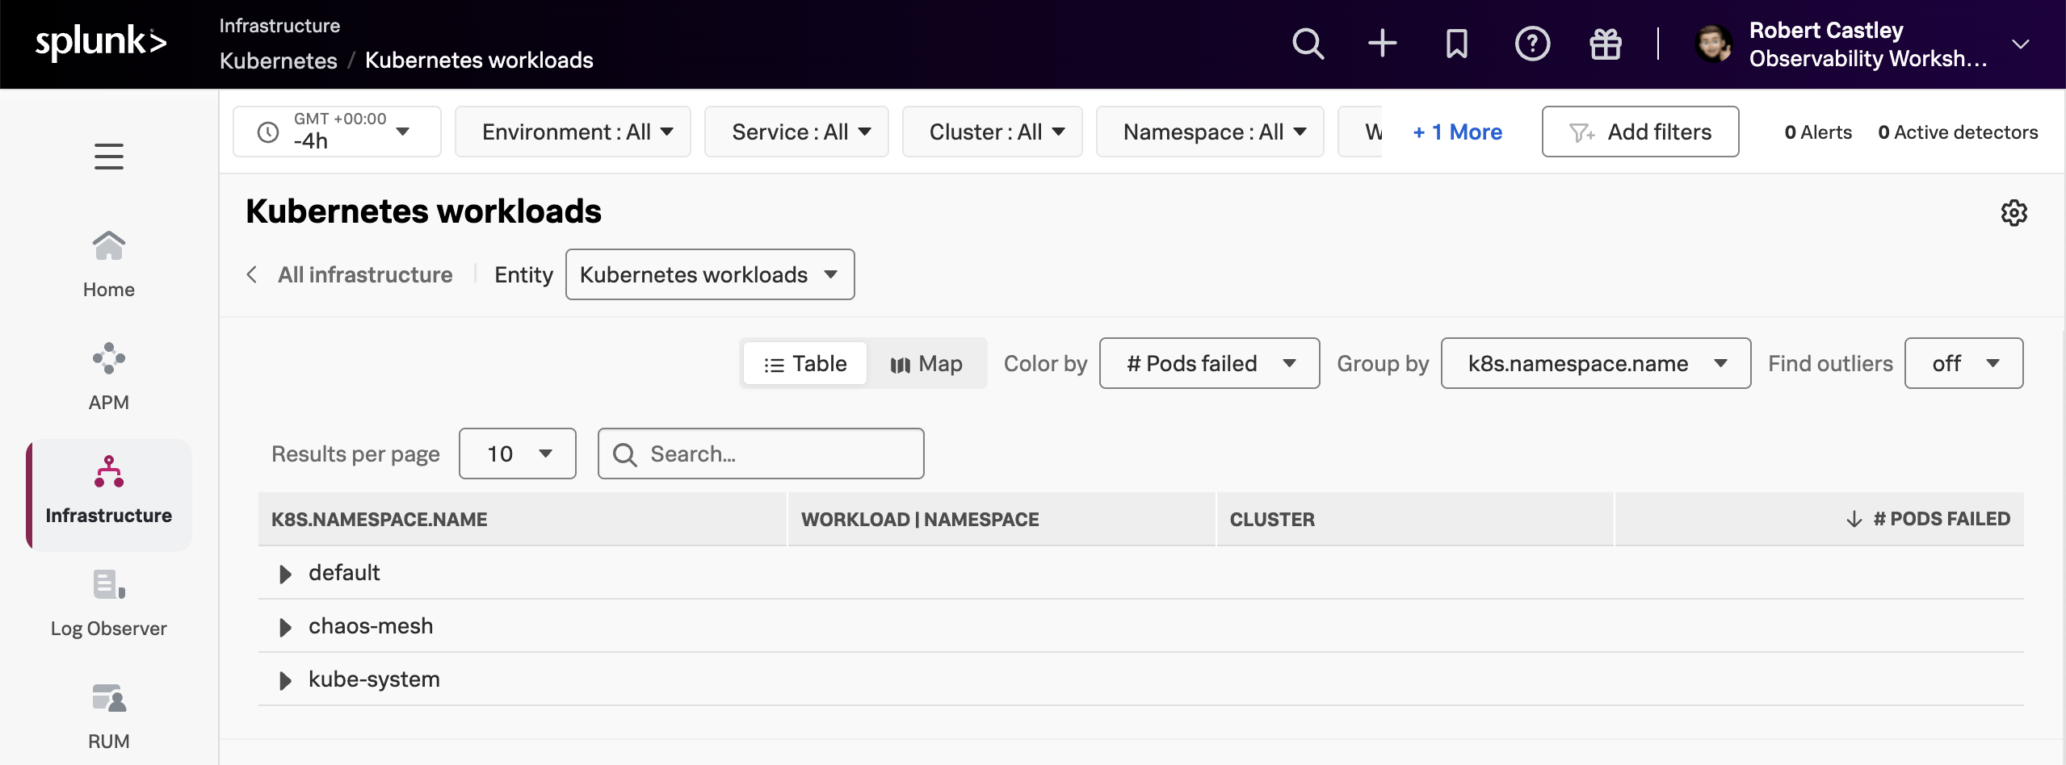
Task: Toggle the hamburger navigation menu
Action: [x=109, y=157]
